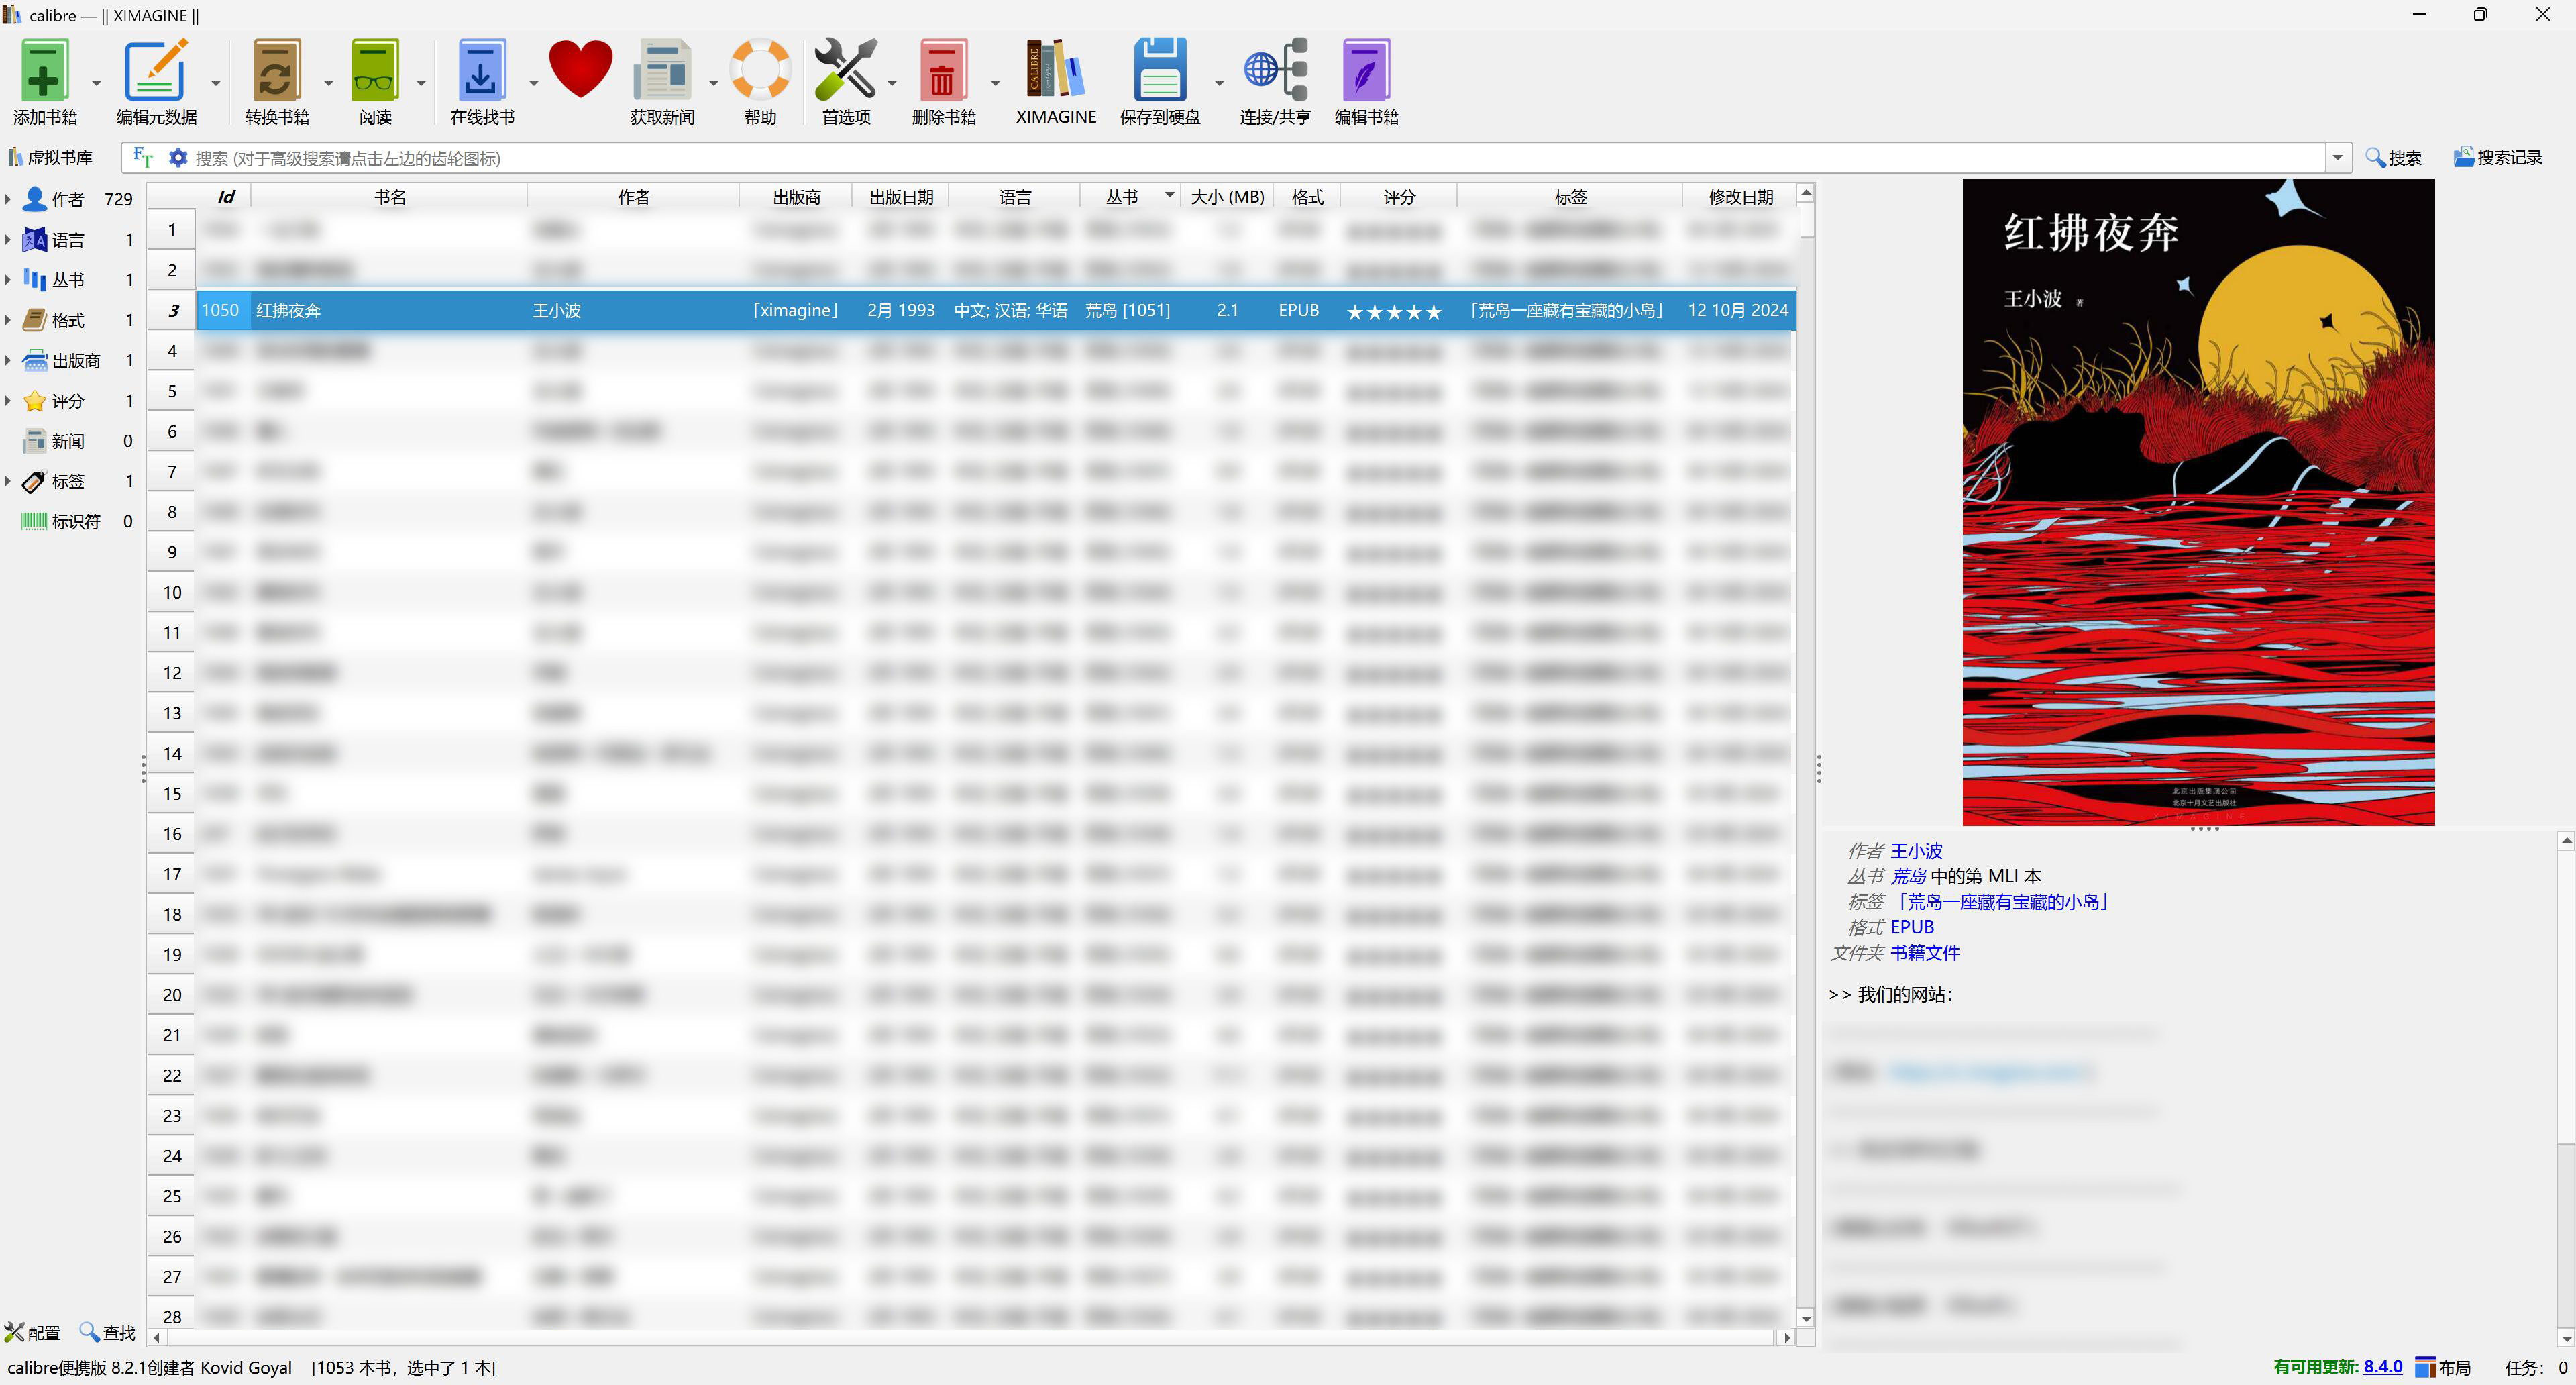
Task: Toggle full text search FT icon
Action: [143, 158]
